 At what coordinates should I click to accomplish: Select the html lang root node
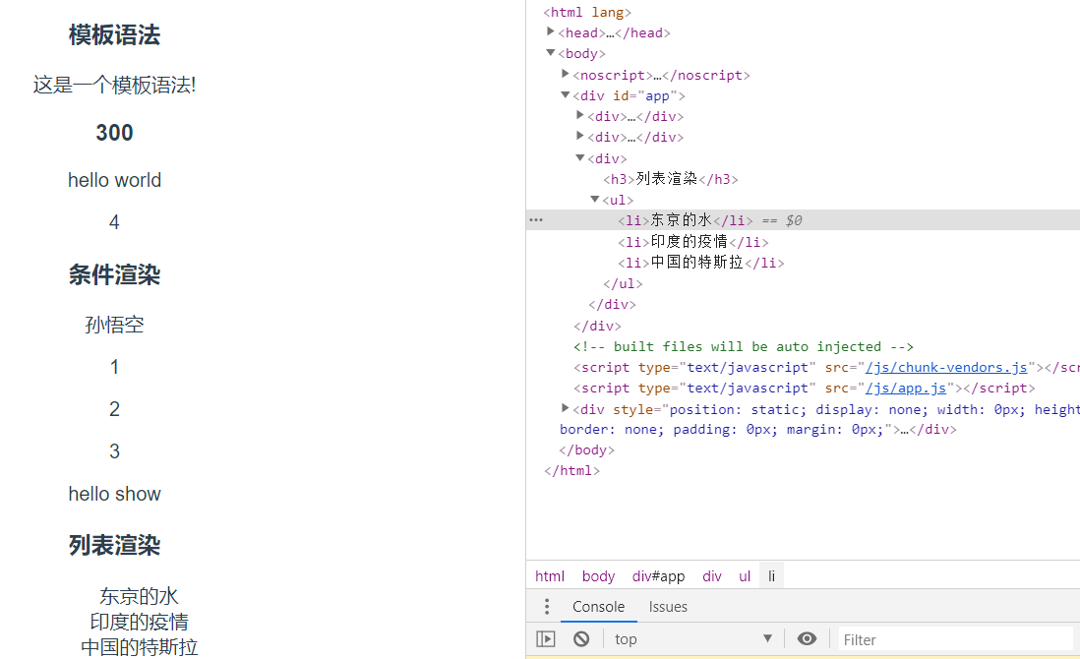587,13
